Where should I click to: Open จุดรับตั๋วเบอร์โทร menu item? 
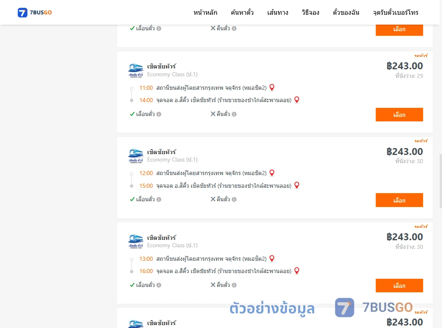click(x=395, y=12)
